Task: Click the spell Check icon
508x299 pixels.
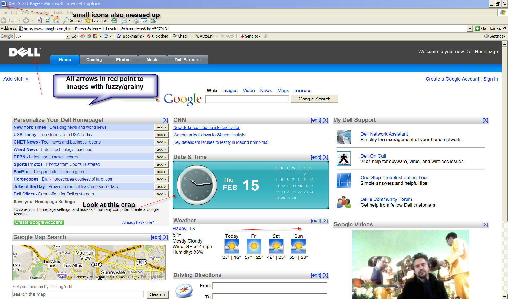Action: click(174, 36)
